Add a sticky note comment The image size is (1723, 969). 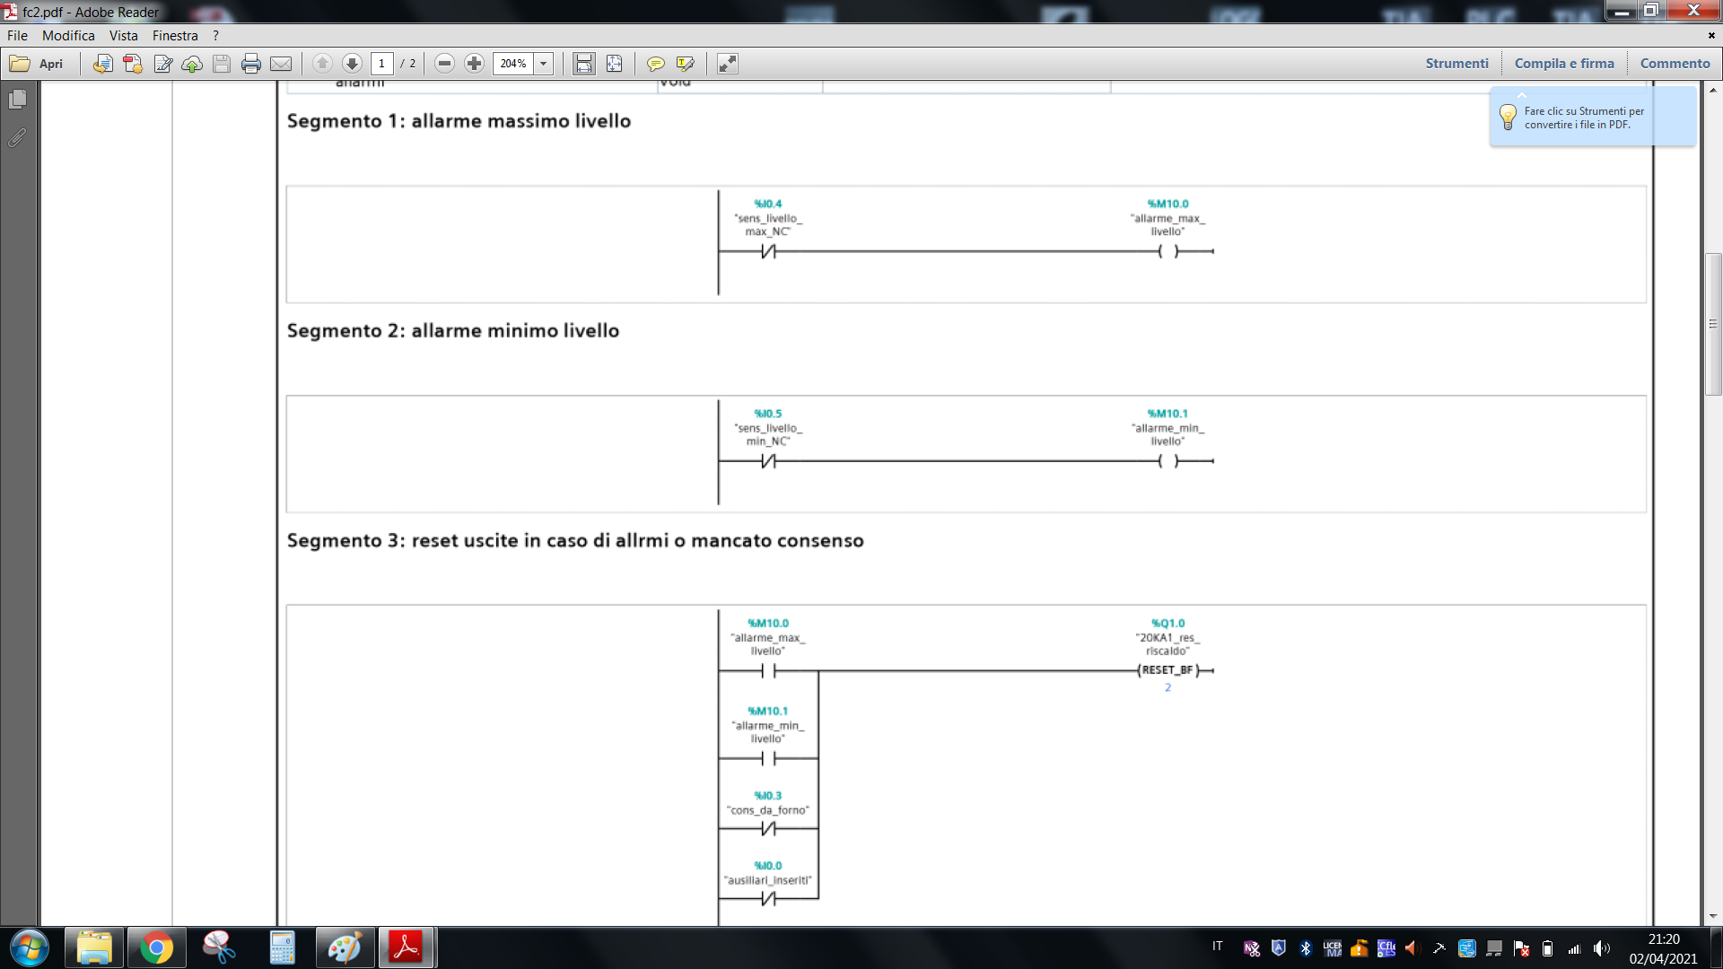[656, 64]
